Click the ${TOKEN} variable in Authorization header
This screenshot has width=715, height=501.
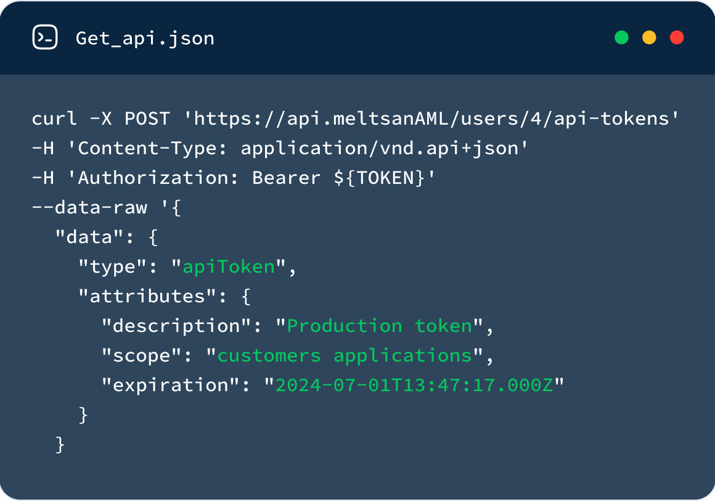pos(380,178)
